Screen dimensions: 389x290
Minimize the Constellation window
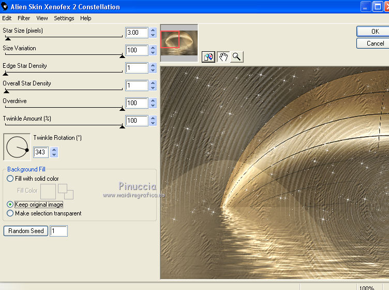click(365, 7)
